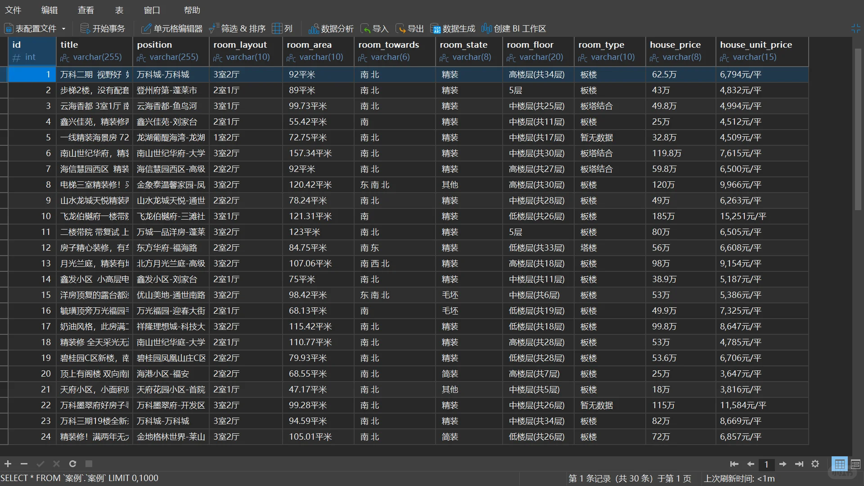
Task: Edit the page number input field
Action: point(766,464)
